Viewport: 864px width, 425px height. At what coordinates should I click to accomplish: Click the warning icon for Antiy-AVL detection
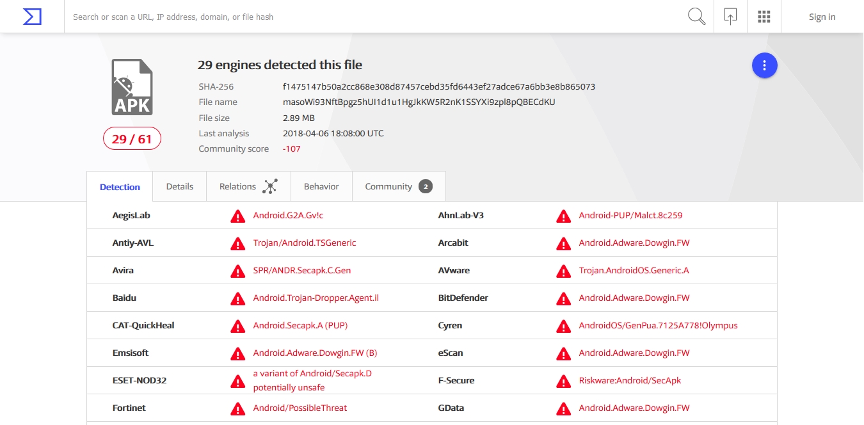[x=237, y=244]
